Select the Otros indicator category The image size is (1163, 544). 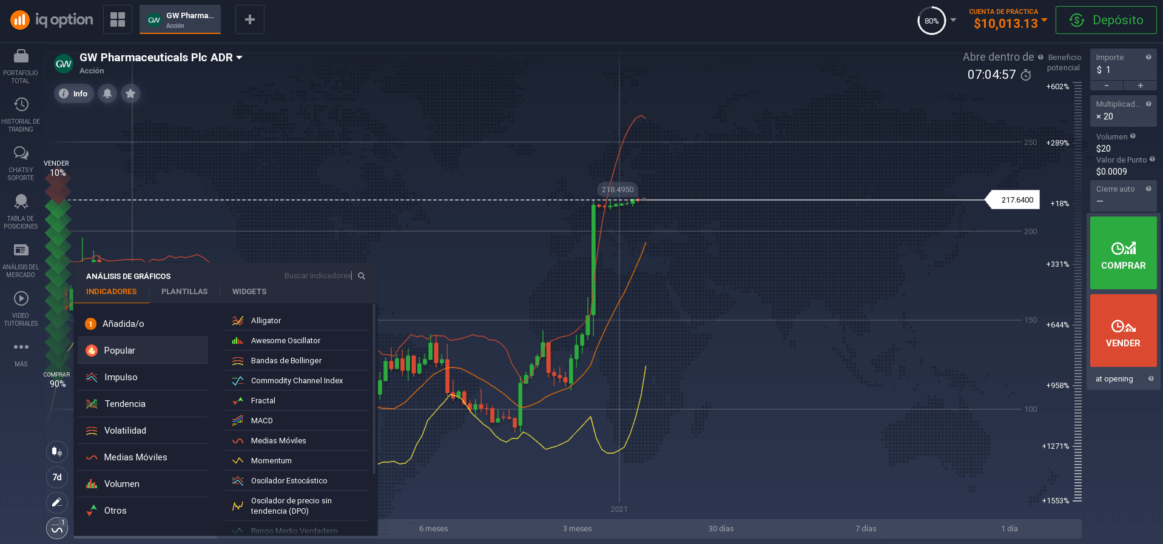pos(143,511)
